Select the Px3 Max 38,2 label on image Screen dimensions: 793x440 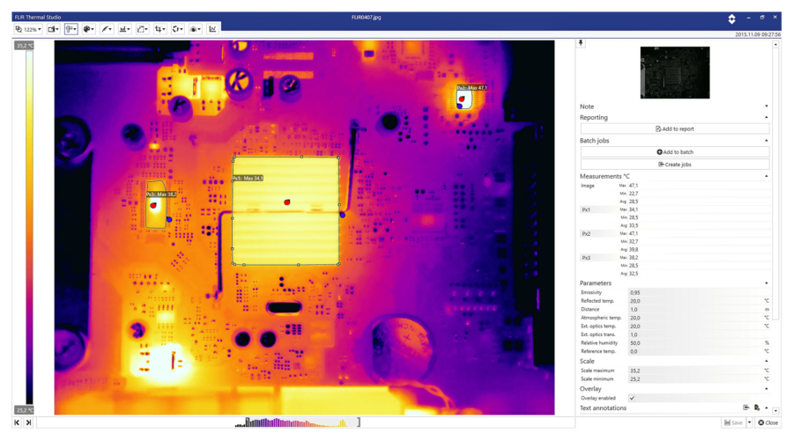click(x=161, y=194)
